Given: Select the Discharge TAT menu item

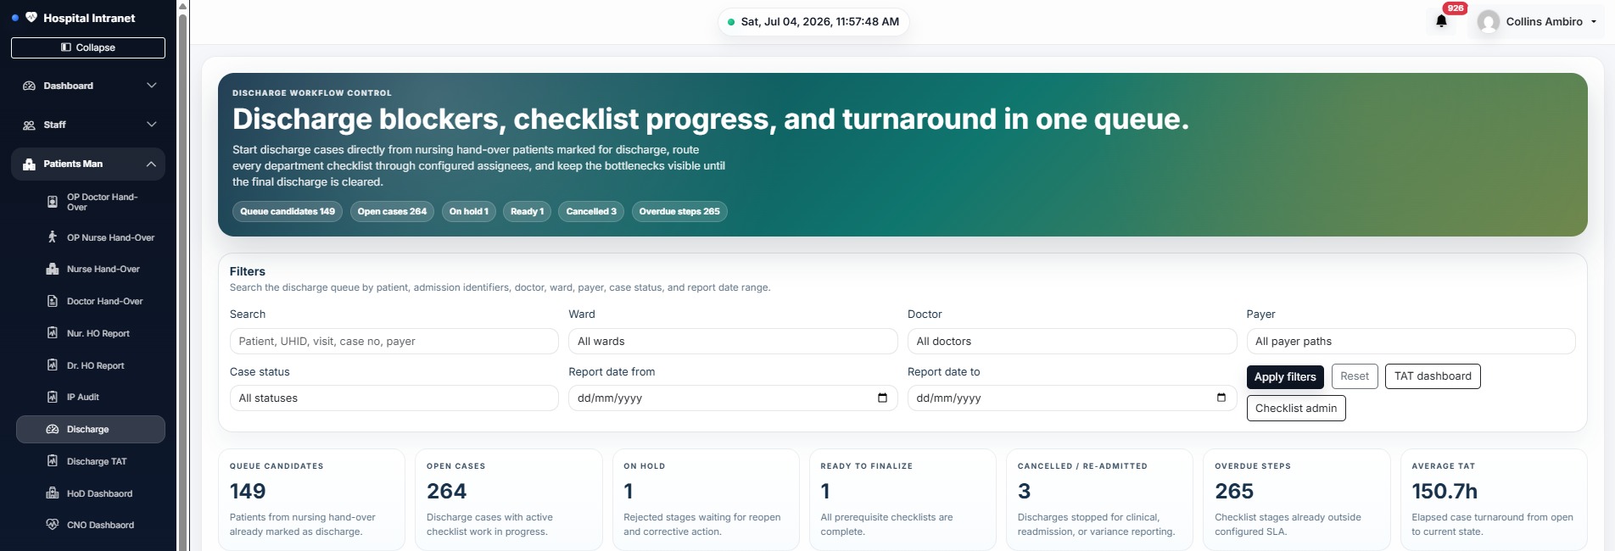Looking at the screenshot, I should click(91, 461).
